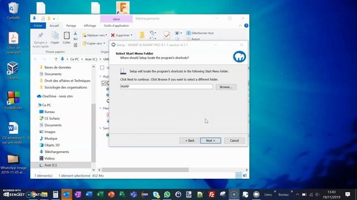The image size is (357, 200).
Task: Open FileZilla from the taskbar
Action: [x=212, y=194]
